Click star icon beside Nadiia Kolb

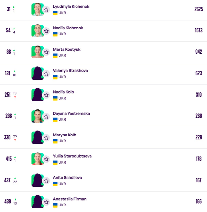[46, 95]
